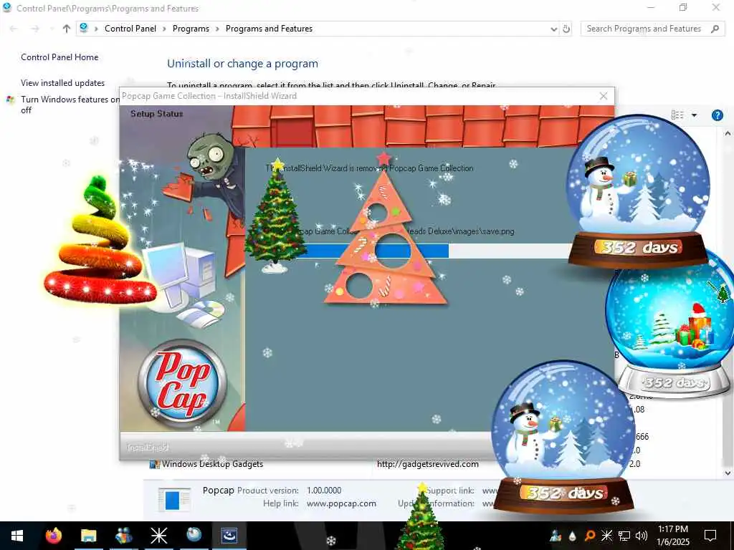Open the volume speaker control

click(x=642, y=536)
